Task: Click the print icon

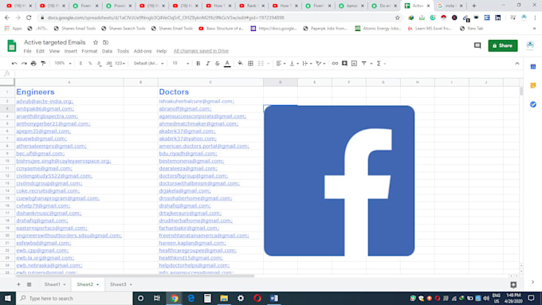Action: pos(33,64)
